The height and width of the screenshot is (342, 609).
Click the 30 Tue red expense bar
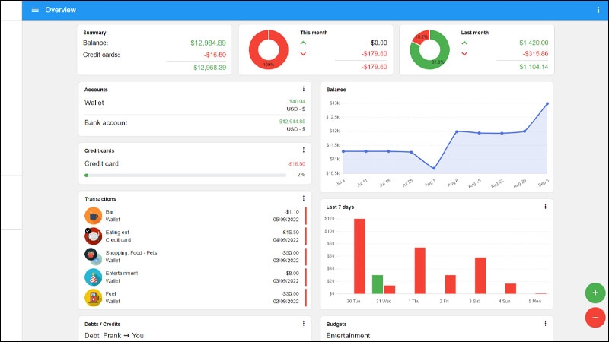pyautogui.click(x=359, y=256)
